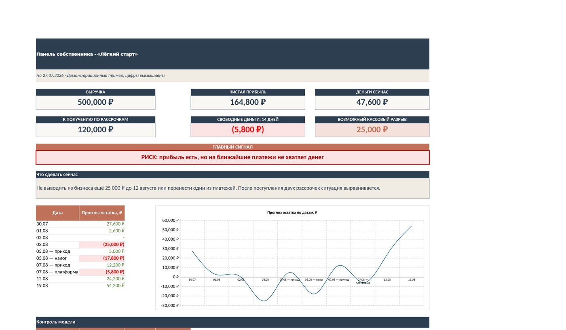The height and width of the screenshot is (330, 566).
Task: Click the 60,000 ₽ chart axis label
Action: click(x=169, y=220)
